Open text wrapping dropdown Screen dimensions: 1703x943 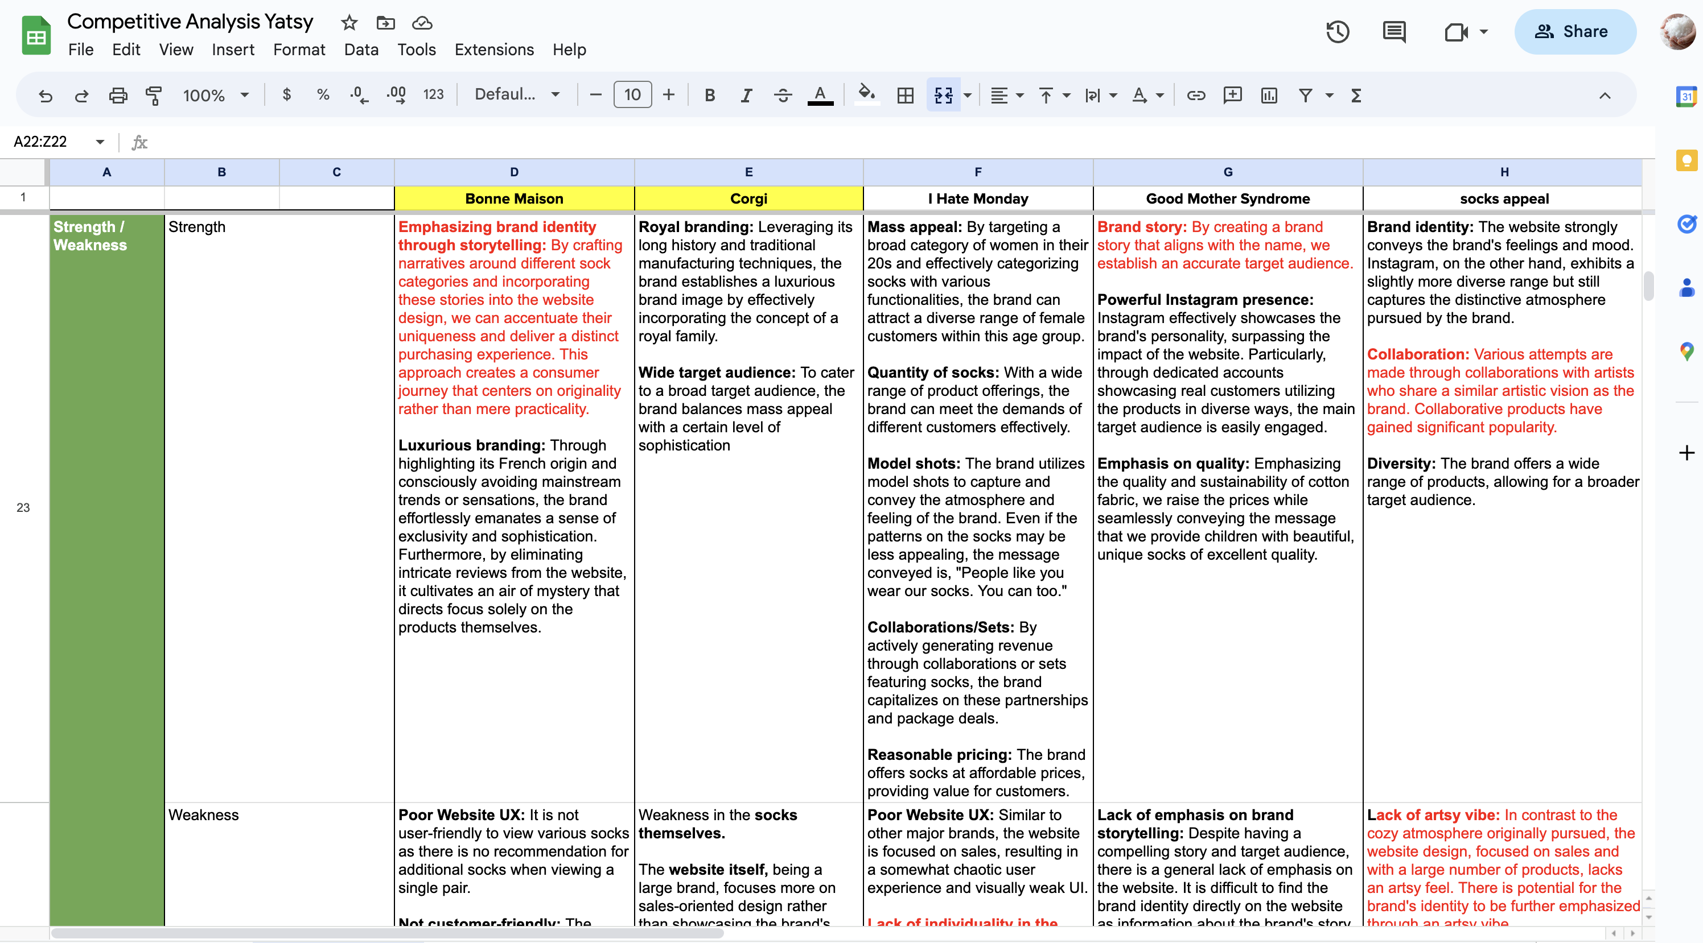pyautogui.click(x=1100, y=95)
